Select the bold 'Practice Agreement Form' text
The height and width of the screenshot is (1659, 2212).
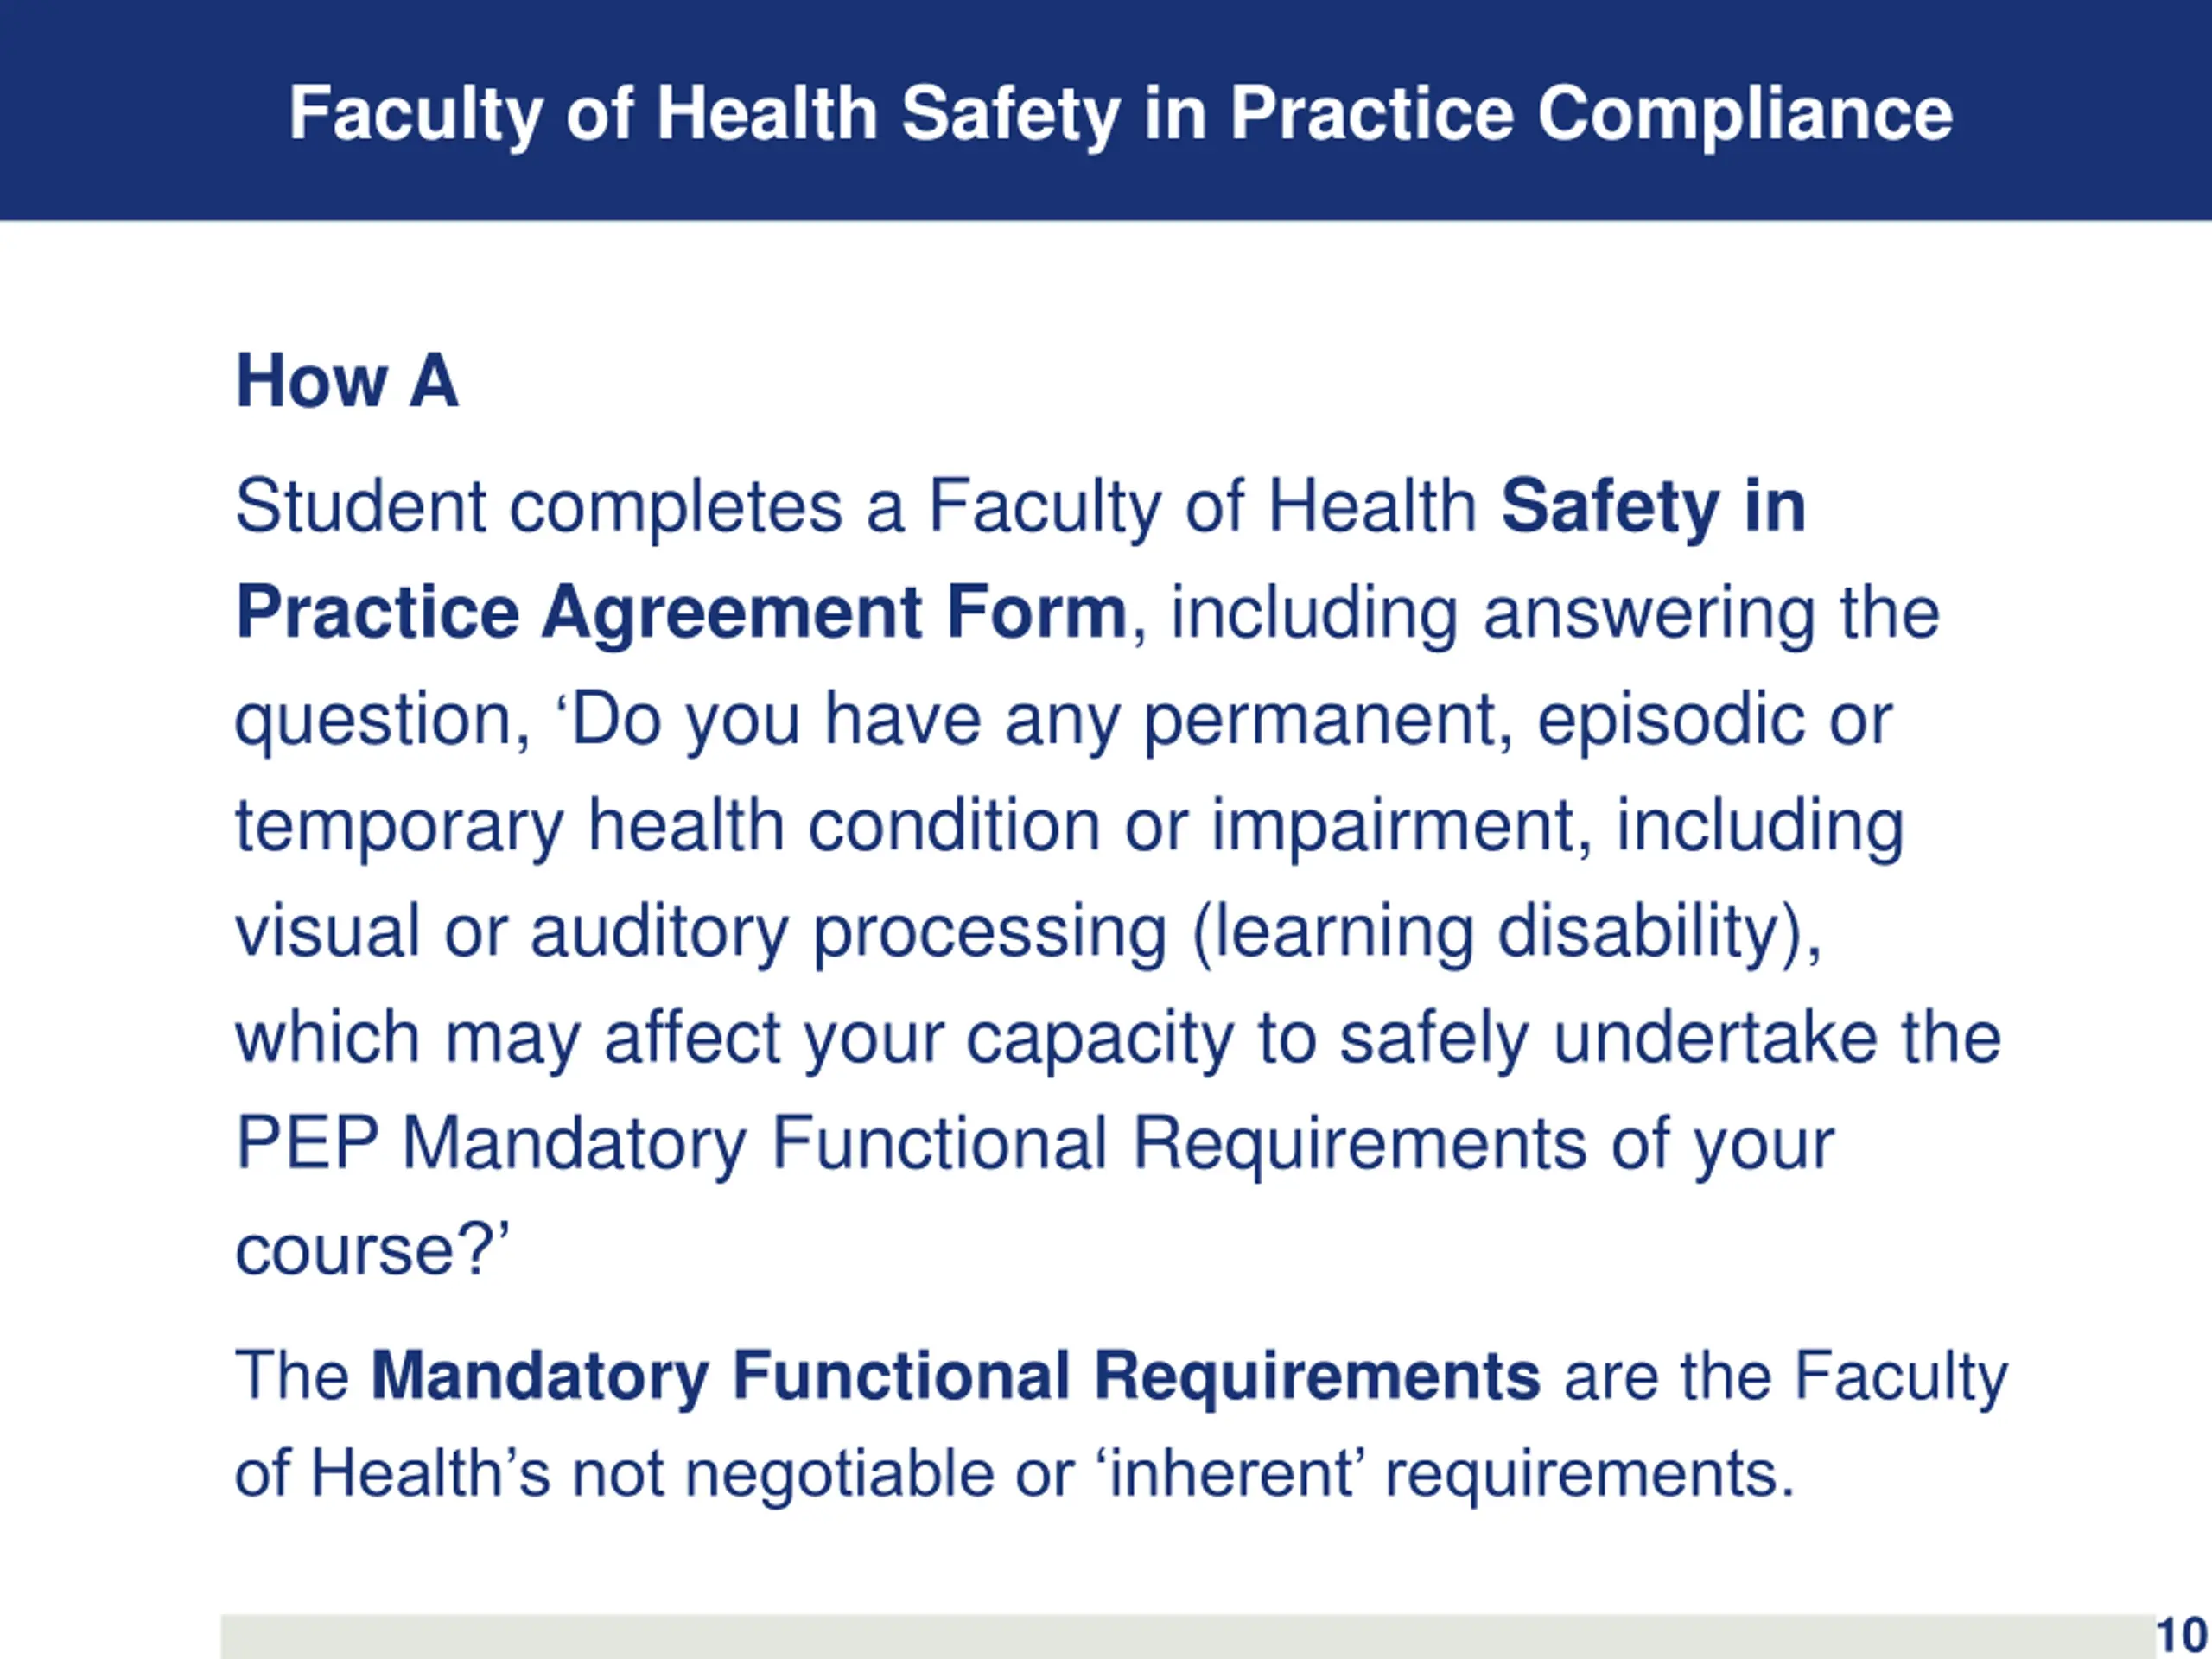[x=681, y=612]
